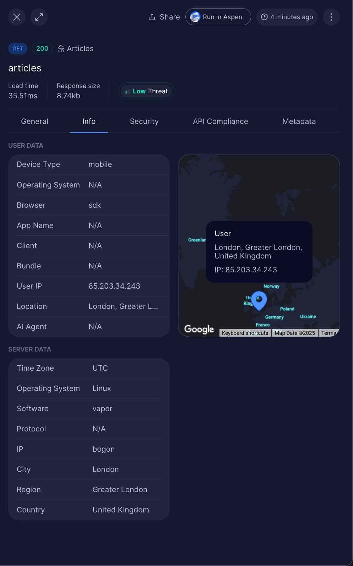
Task: Select the Info tab
Action: pos(89,121)
